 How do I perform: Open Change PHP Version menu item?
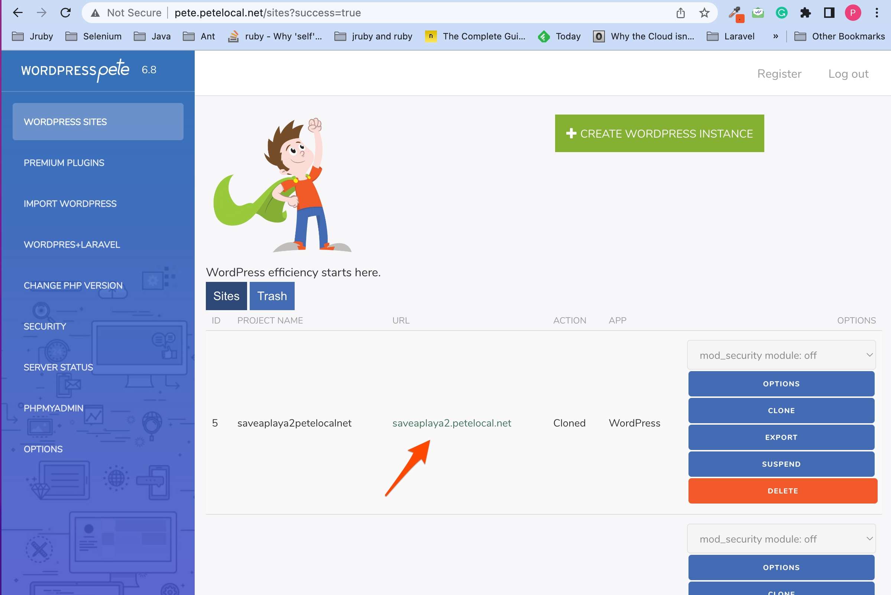pyautogui.click(x=73, y=285)
